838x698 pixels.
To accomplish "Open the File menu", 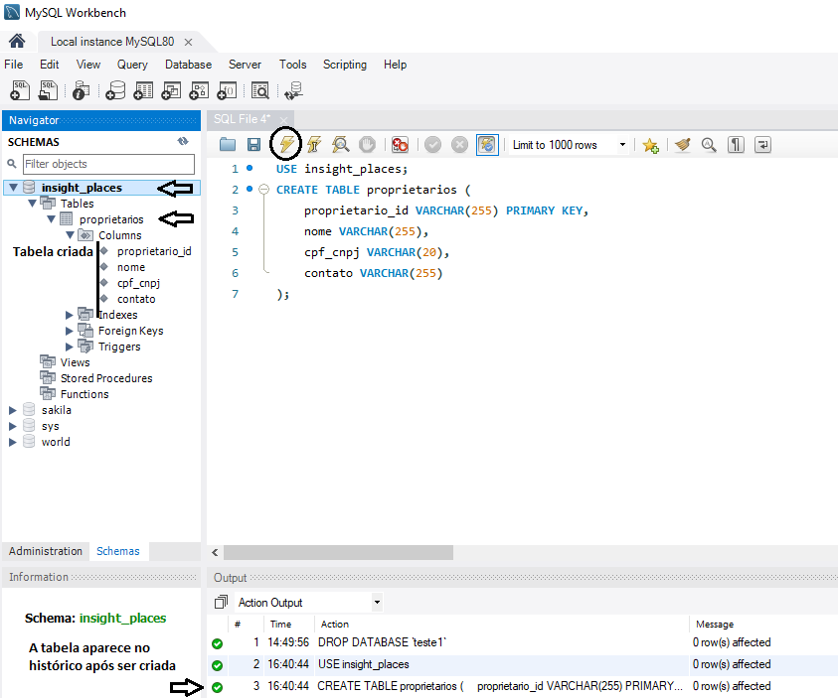I will pyautogui.click(x=13, y=65).
